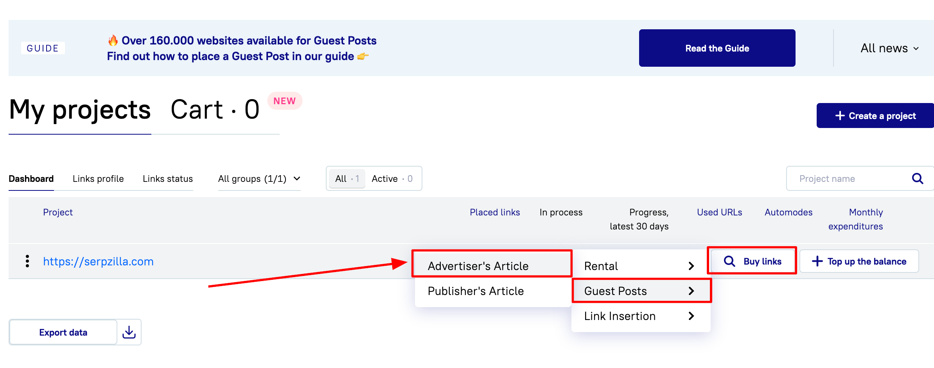Click the Progress, latest 30 days header
Screen dimensions: 934x368
pyautogui.click(x=639, y=219)
